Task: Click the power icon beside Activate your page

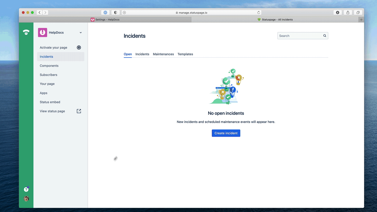Action: (x=79, y=47)
